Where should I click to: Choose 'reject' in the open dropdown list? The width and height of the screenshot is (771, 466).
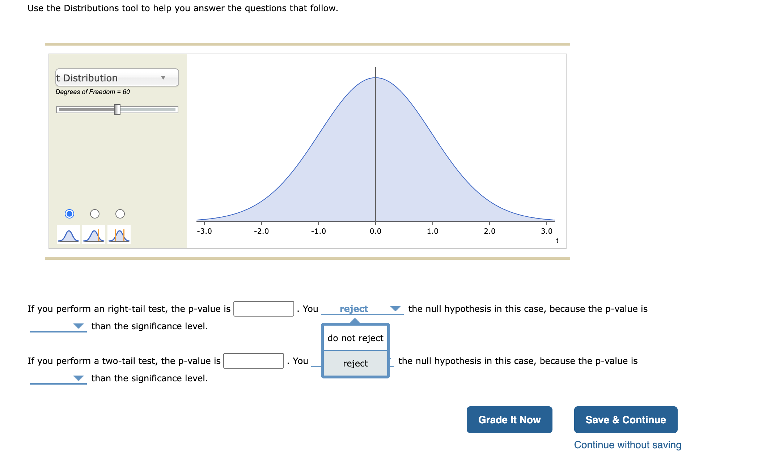(x=355, y=364)
